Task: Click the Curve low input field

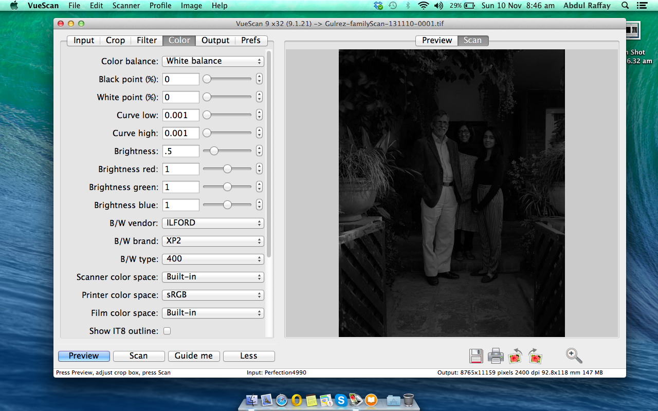Action: point(181,115)
